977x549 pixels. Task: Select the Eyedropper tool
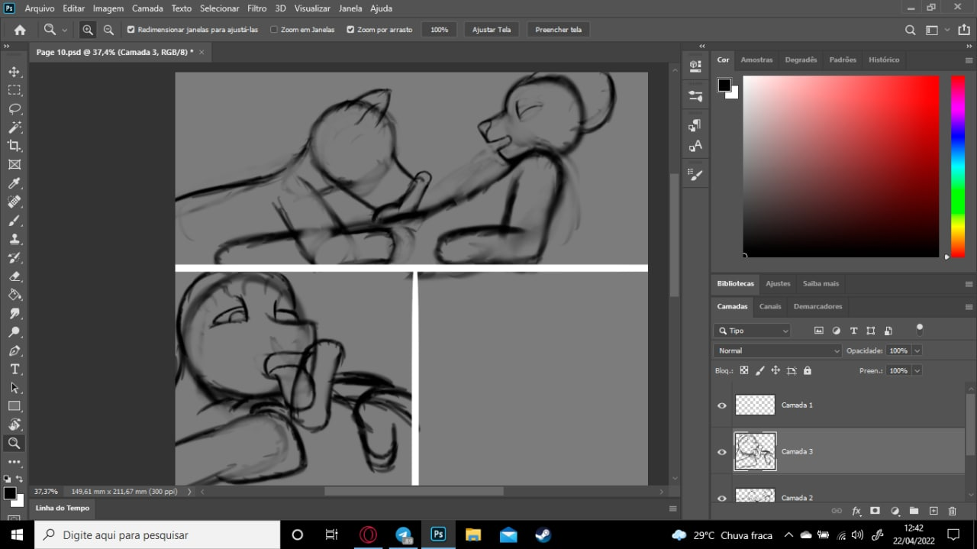pyautogui.click(x=14, y=183)
